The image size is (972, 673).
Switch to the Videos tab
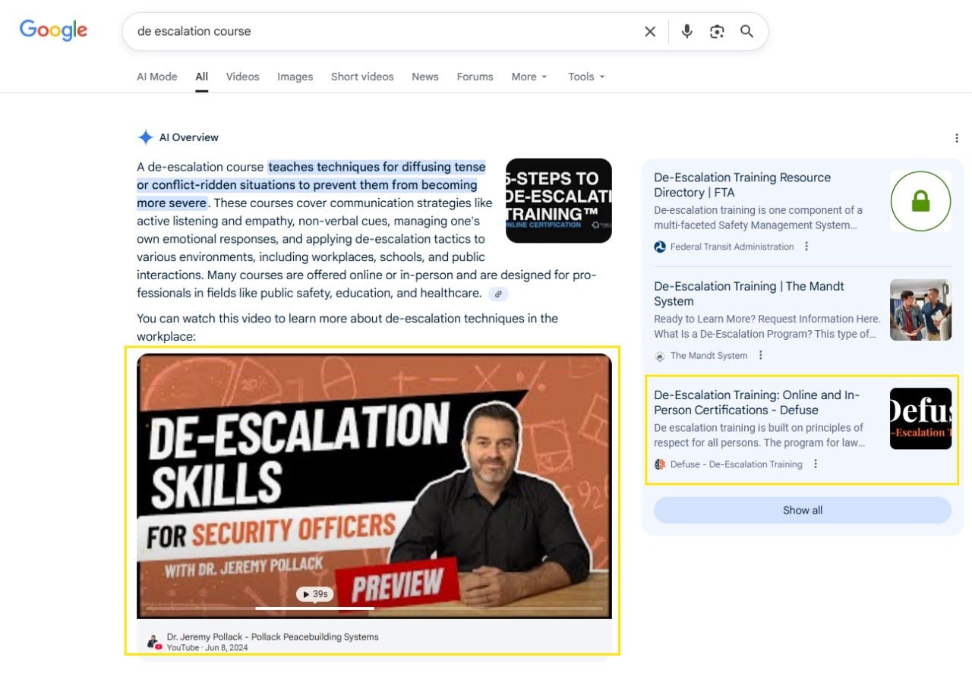coord(242,77)
